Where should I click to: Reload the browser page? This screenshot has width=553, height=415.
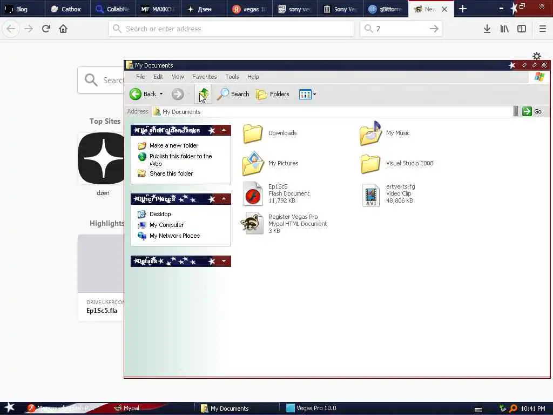[x=46, y=29]
